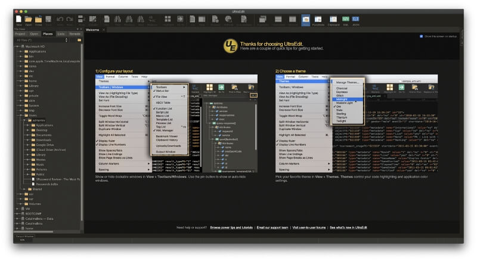
Task: Click the Macintosh HD drive icon
Action: point(23,46)
